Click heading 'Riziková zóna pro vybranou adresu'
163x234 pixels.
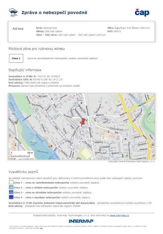pyautogui.click(x=37, y=49)
